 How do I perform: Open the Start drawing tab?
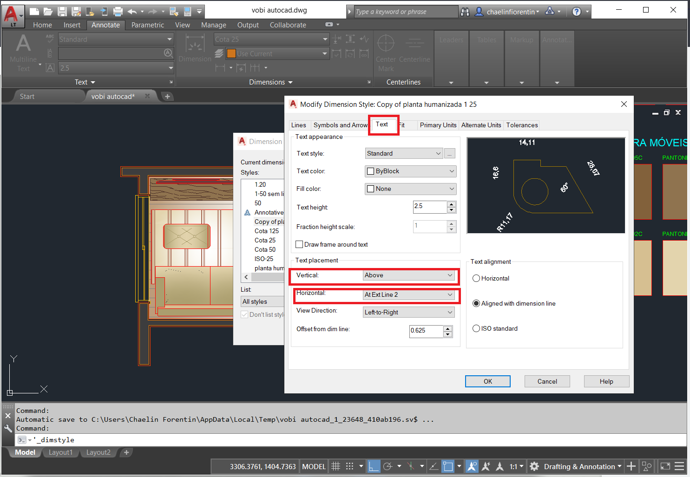27,97
